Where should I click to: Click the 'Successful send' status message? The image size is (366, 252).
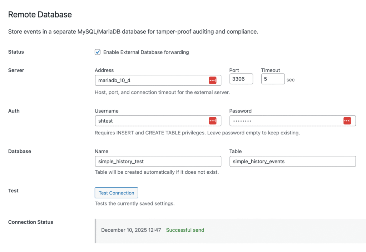point(185,230)
